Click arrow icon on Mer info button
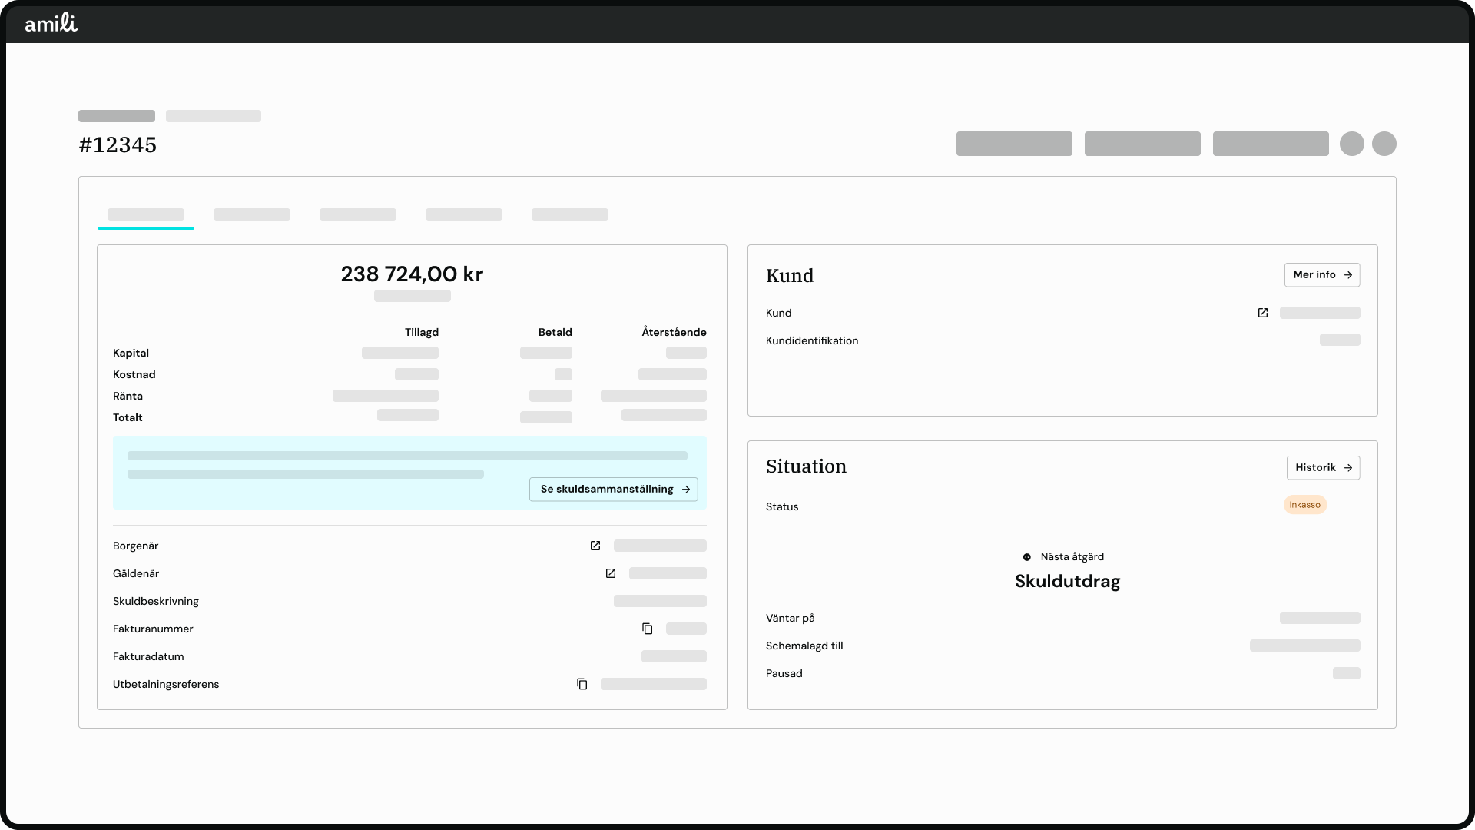Screen dimensions: 1475x830 tap(1348, 275)
